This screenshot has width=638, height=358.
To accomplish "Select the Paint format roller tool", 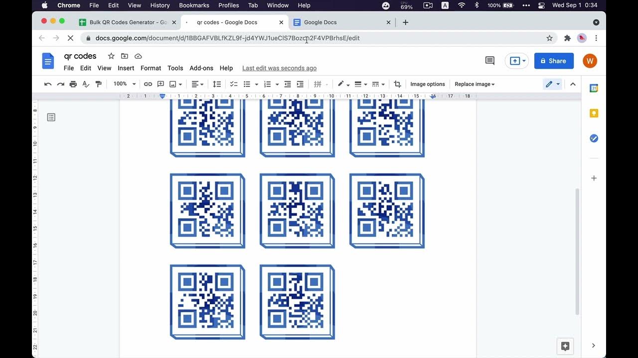I will (98, 84).
